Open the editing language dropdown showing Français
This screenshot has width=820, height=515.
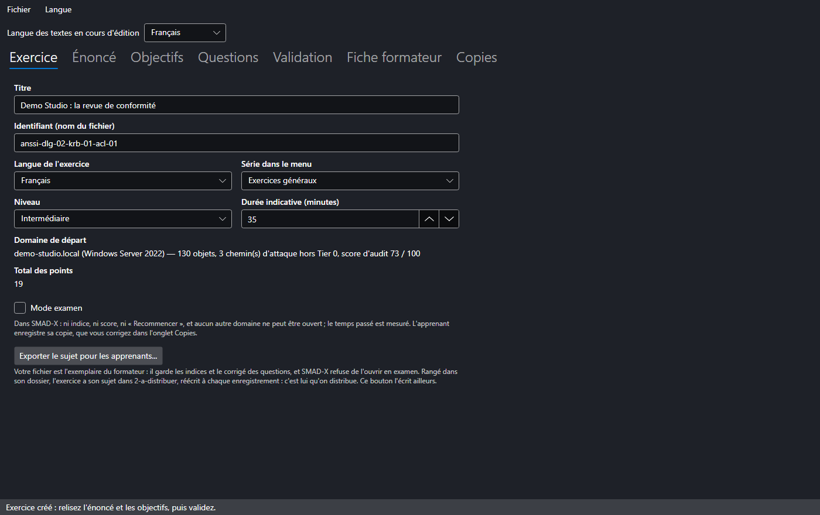point(185,33)
